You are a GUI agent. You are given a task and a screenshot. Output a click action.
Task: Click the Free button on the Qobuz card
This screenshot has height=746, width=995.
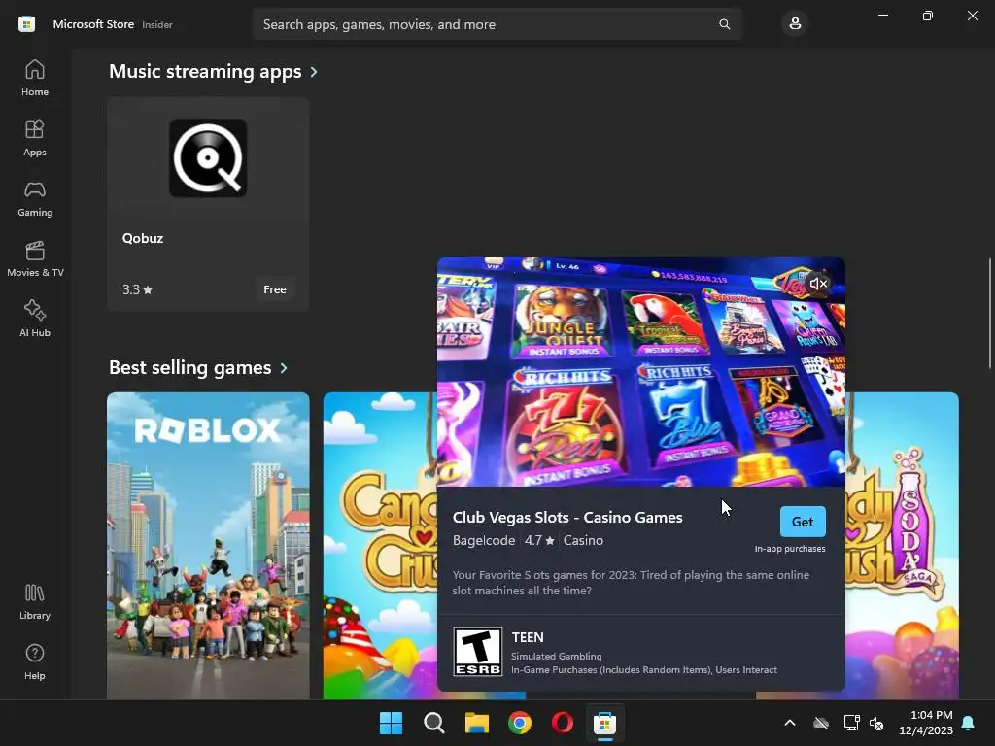(275, 289)
